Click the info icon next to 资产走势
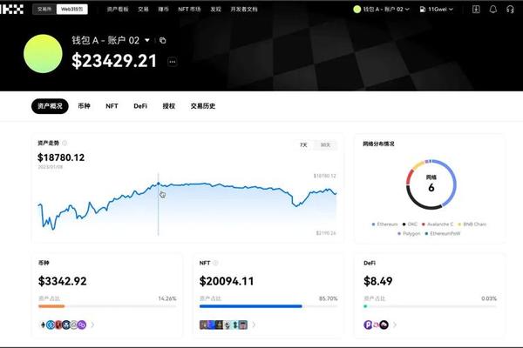Image resolution: width=523 pixels, height=348 pixels. (65, 143)
